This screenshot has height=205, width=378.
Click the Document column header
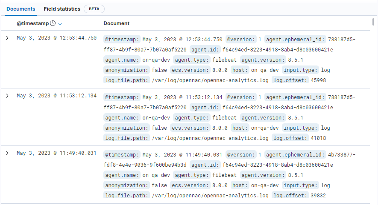[116, 23]
